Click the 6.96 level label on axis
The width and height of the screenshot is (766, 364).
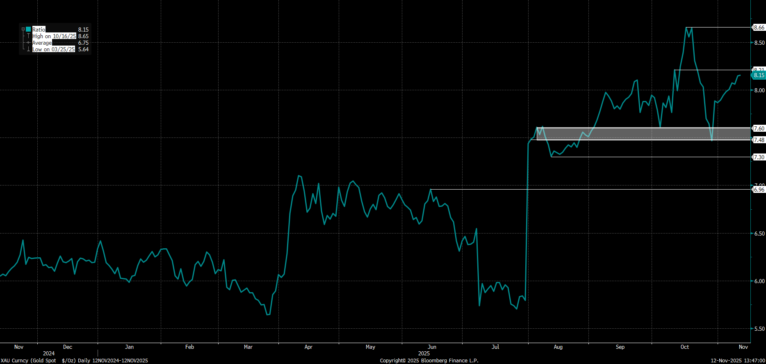[x=759, y=190]
